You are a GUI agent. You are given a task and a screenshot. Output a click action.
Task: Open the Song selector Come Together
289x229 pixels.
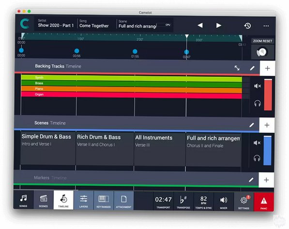pos(94,24)
